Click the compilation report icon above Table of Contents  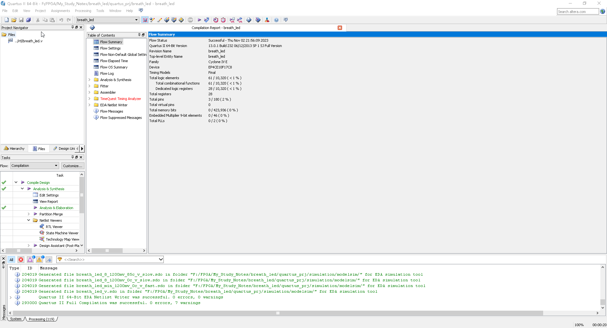point(92,28)
